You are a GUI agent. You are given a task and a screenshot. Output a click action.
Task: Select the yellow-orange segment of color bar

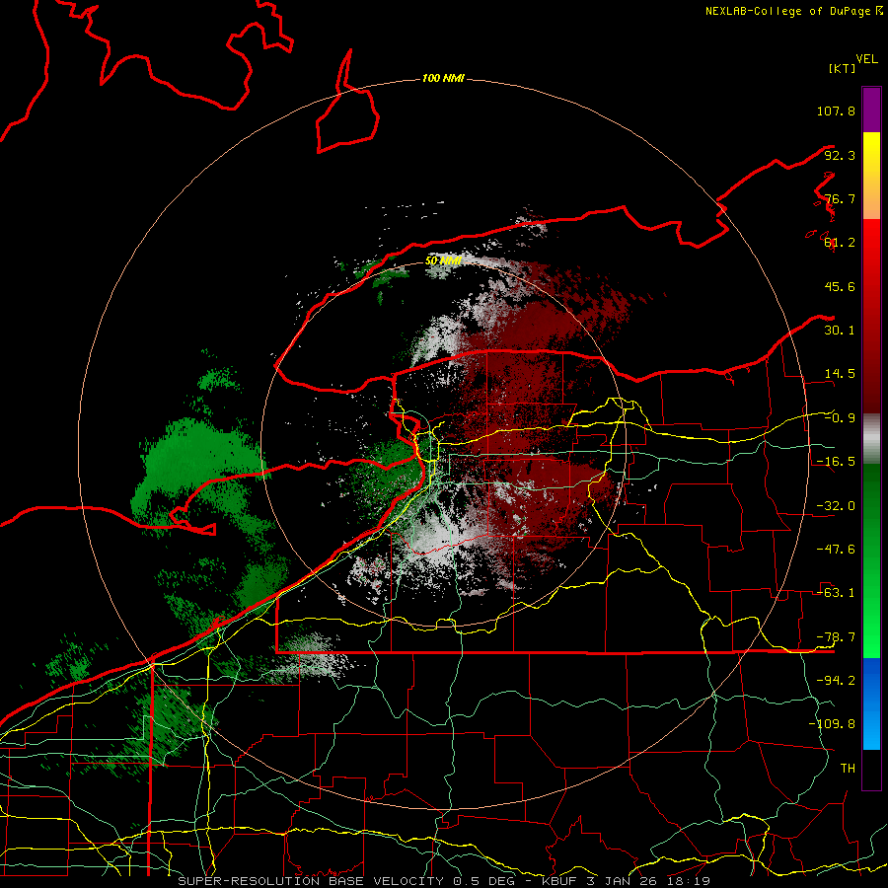pos(871,176)
